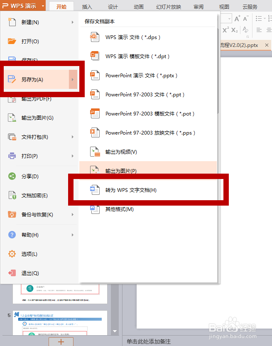Click the Export as Image (输出为图片G) icon
Image resolution: width=272 pixels, height=346 pixels.
[12, 118]
